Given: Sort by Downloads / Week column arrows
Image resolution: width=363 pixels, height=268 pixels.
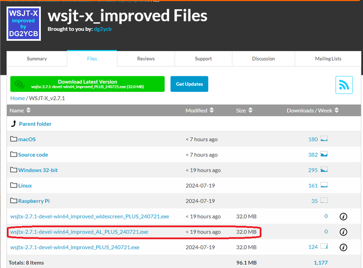Looking at the screenshot, I should (x=336, y=110).
